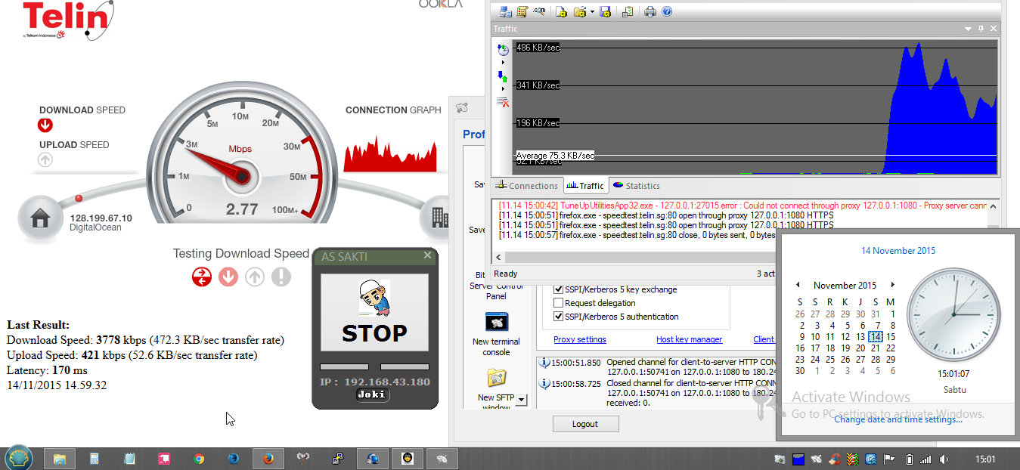Click the 15:01 taskbar clock
This screenshot has height=470, width=1020.
coord(985,459)
